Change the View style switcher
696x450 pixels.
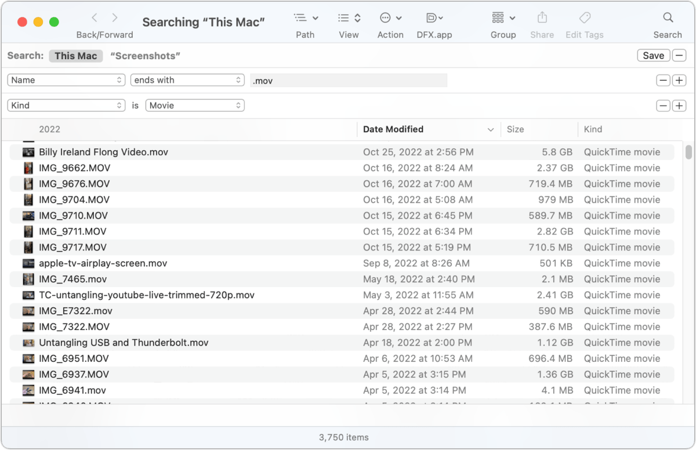pyautogui.click(x=349, y=18)
